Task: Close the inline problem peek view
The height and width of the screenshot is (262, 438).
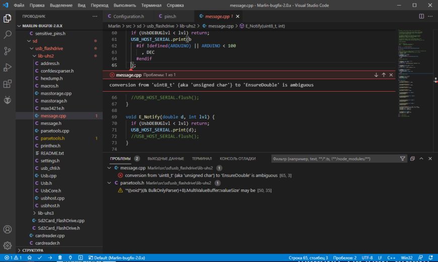Action: (x=391, y=75)
